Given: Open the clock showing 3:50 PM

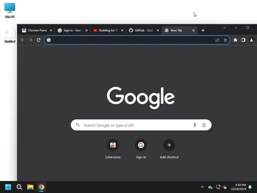Looking at the screenshot, I should [x=238, y=187].
